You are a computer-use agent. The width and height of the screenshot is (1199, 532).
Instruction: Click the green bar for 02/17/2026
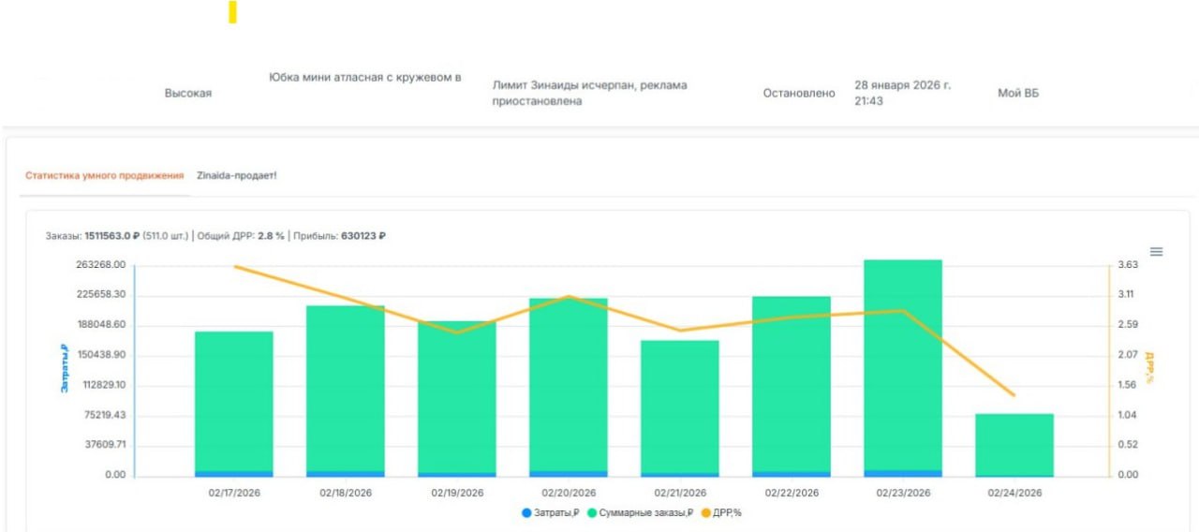[233, 403]
